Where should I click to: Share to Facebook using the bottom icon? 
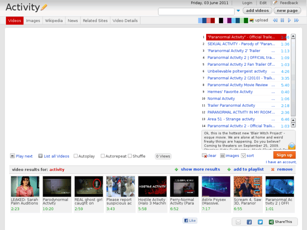(249, 222)
